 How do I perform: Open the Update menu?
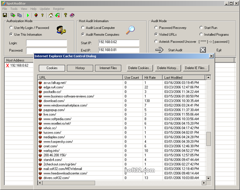[x=45, y=9]
